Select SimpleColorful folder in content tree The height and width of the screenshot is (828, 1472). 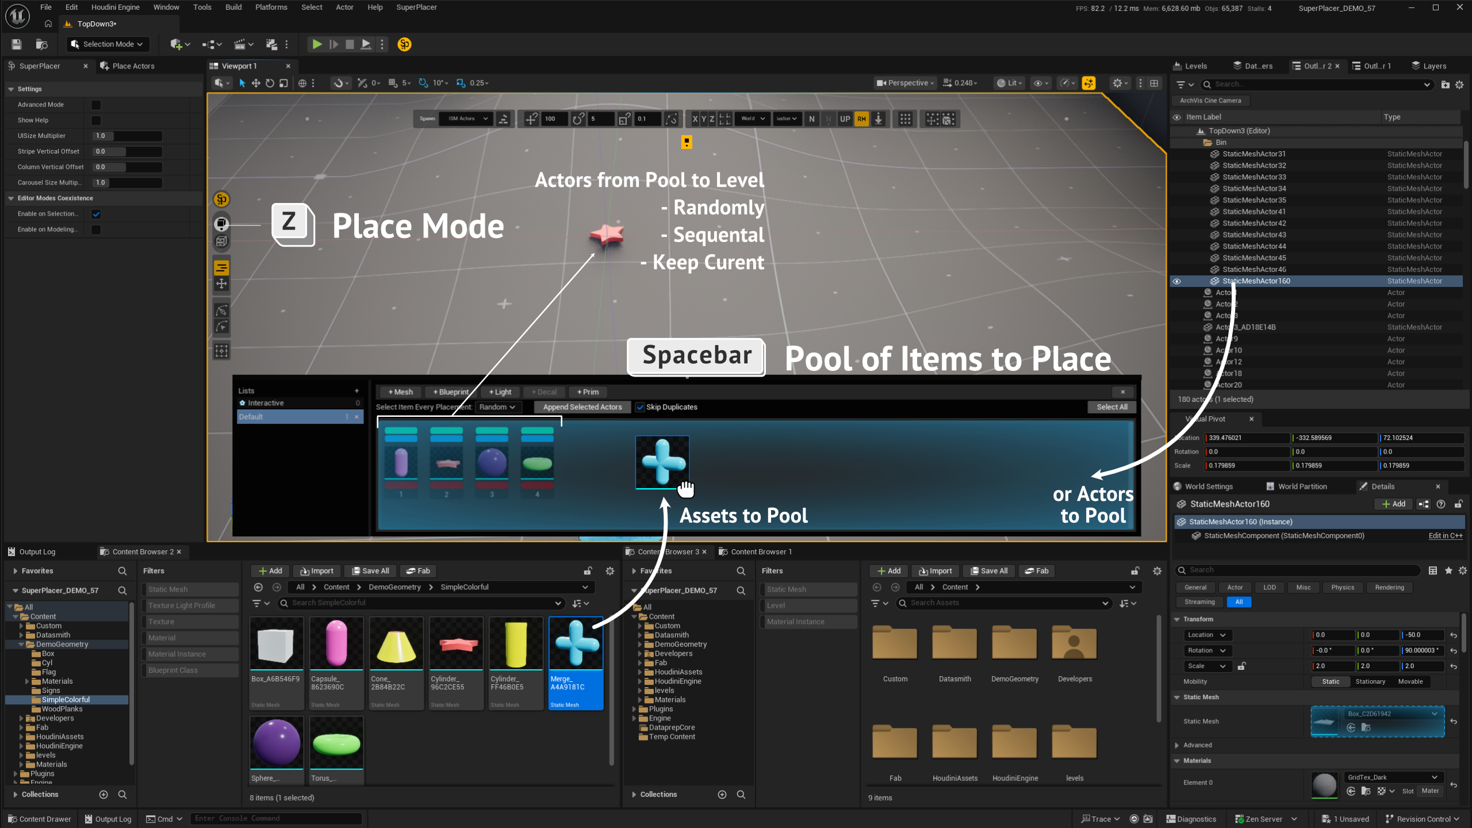tap(66, 700)
